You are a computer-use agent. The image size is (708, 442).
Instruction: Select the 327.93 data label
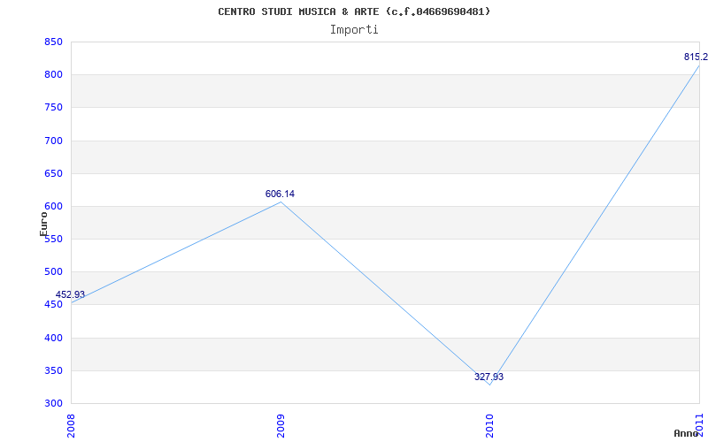click(489, 377)
